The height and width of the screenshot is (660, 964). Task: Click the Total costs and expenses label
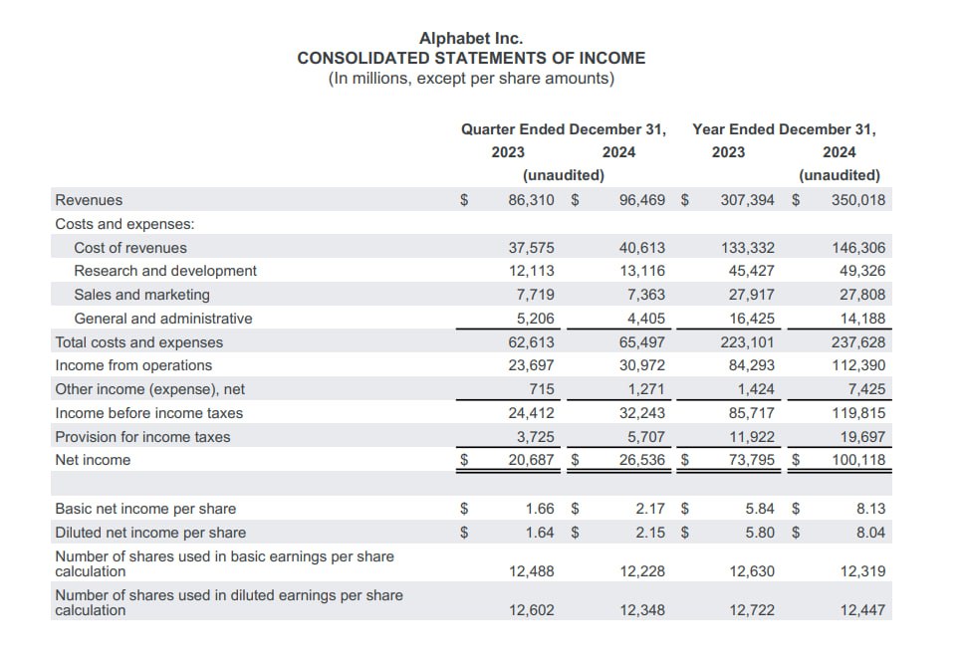[139, 342]
